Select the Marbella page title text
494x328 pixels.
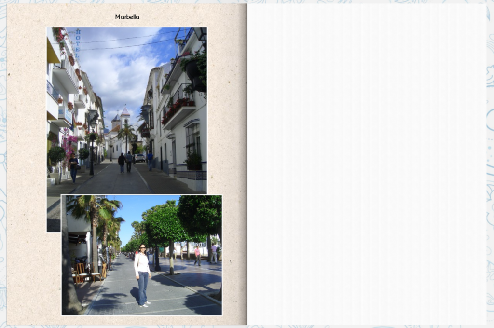point(127,17)
